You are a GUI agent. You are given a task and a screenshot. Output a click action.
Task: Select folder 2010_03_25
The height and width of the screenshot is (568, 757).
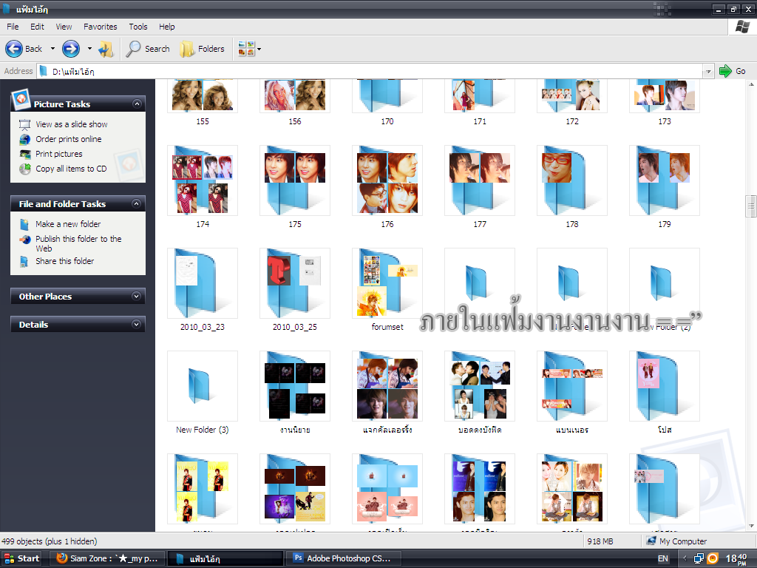[295, 289]
